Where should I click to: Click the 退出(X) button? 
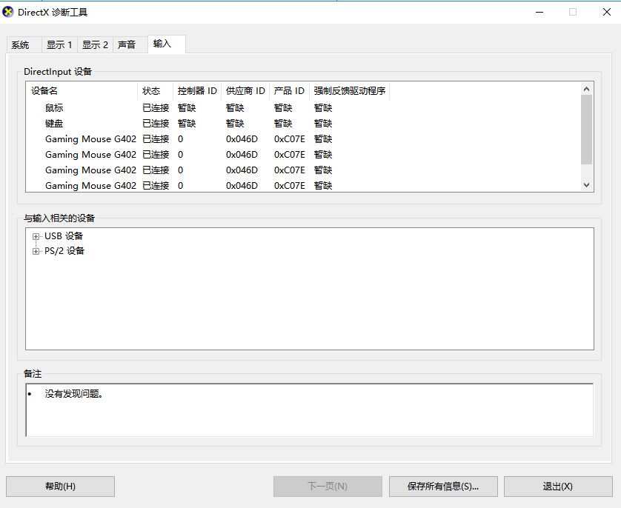tap(557, 487)
